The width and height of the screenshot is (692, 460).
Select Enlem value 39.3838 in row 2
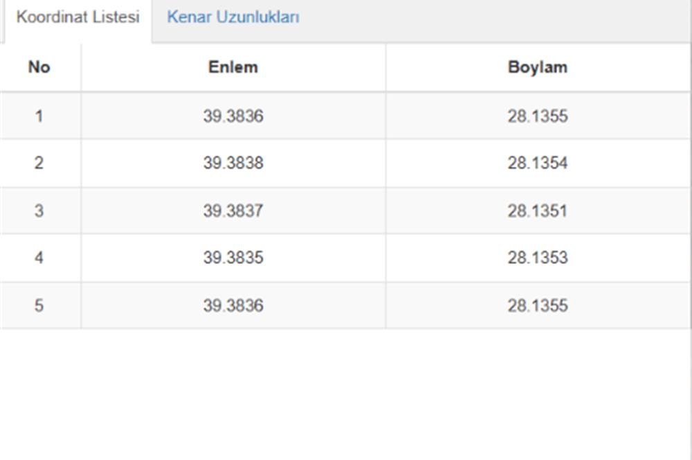(x=233, y=163)
